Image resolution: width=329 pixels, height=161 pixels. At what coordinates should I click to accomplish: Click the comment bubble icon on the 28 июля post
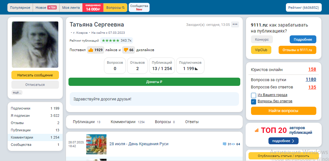[224, 144]
